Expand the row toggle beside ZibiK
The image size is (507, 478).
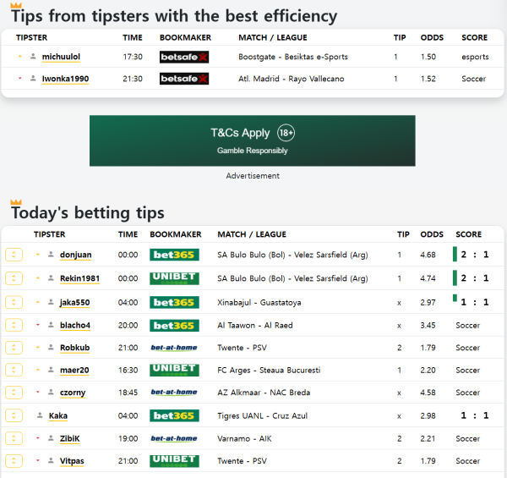(14, 438)
